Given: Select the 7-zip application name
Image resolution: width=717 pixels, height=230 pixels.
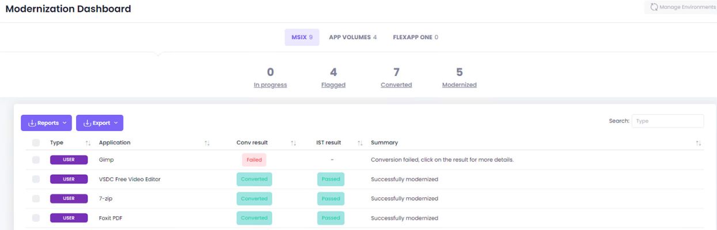Looking at the screenshot, I should point(107,198).
